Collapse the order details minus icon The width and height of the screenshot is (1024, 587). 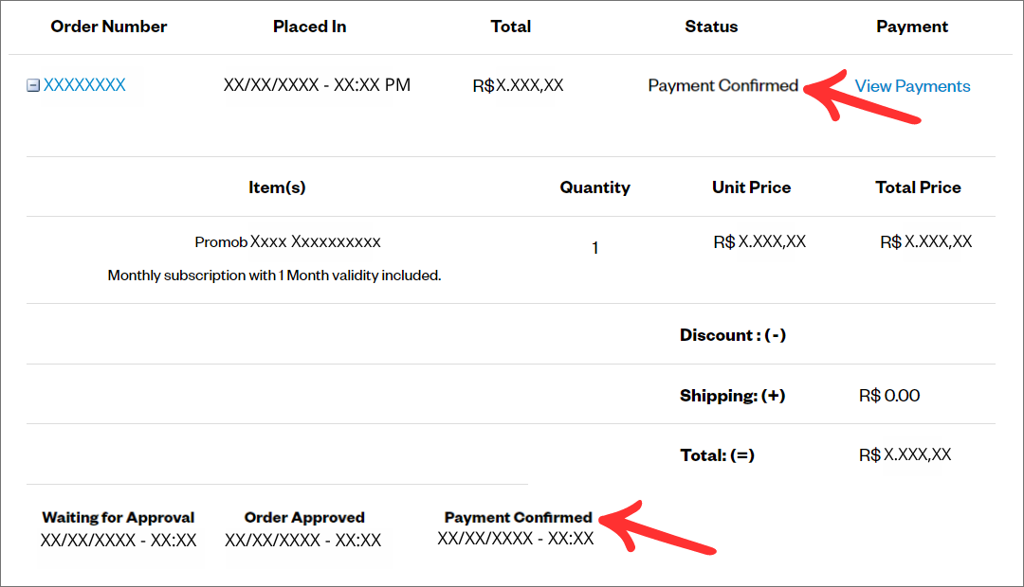tap(33, 86)
